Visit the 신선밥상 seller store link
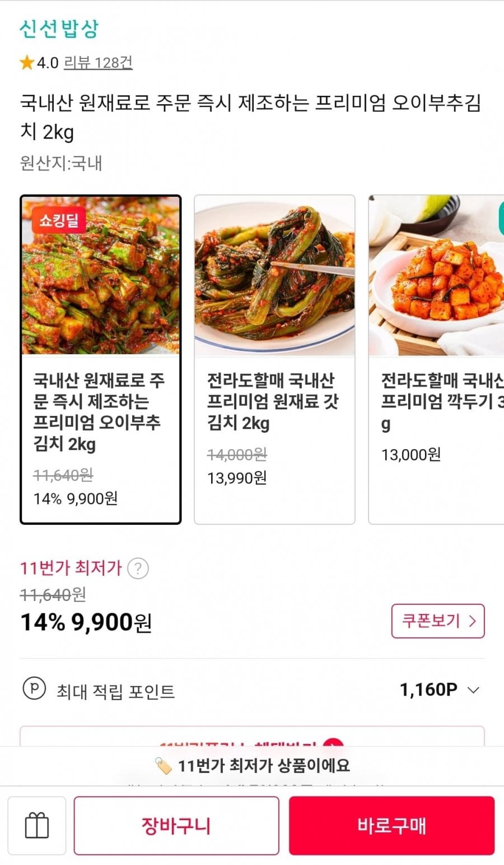504x865 pixels. click(59, 29)
